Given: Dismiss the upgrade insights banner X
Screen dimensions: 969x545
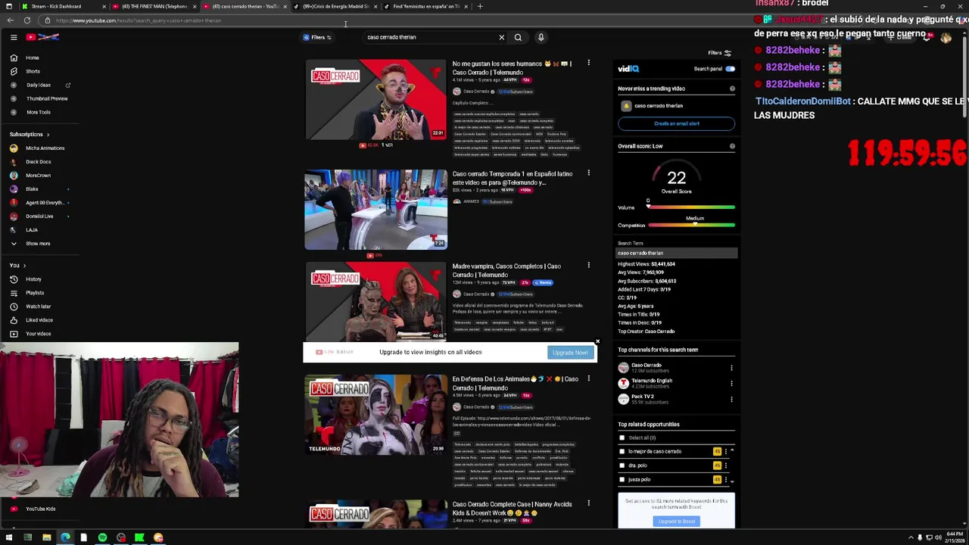Looking at the screenshot, I should [597, 342].
